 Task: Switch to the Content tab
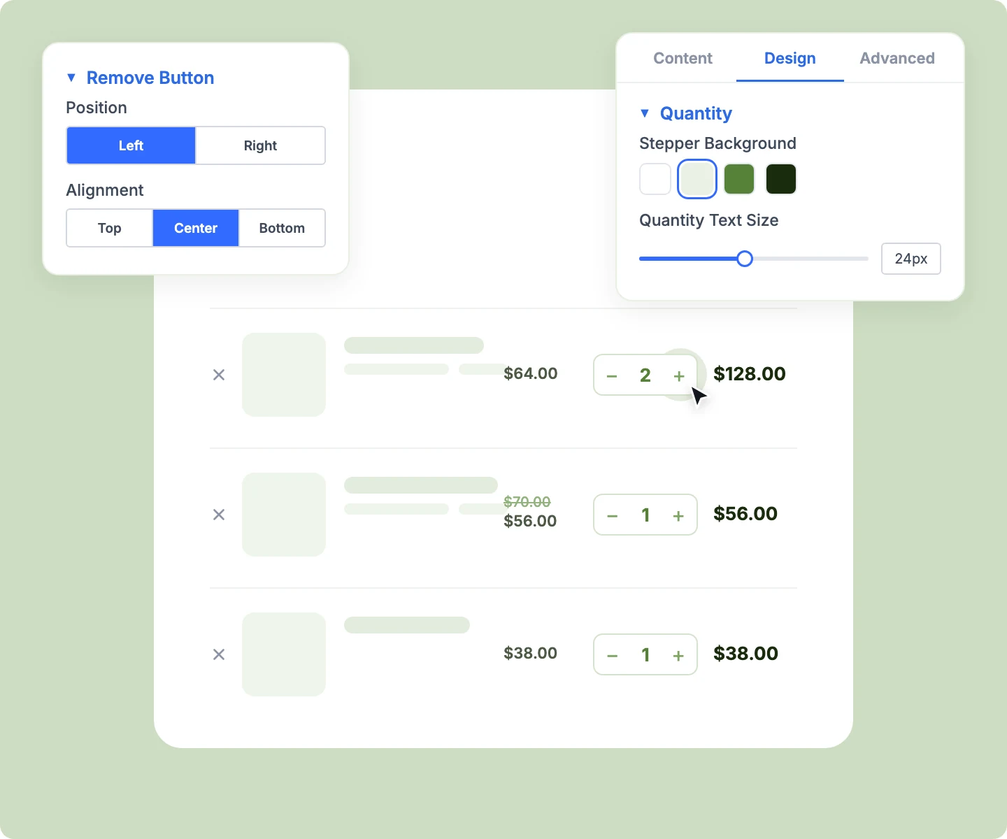click(x=683, y=58)
